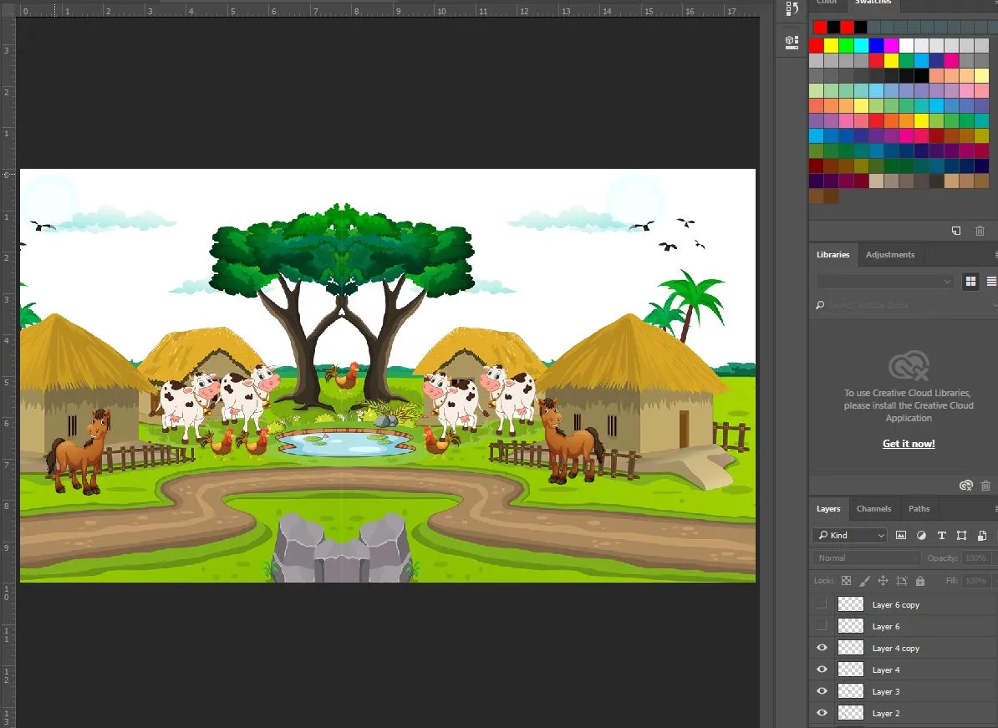Switch to the Channels tab
This screenshot has width=998, height=728.
pos(873,508)
